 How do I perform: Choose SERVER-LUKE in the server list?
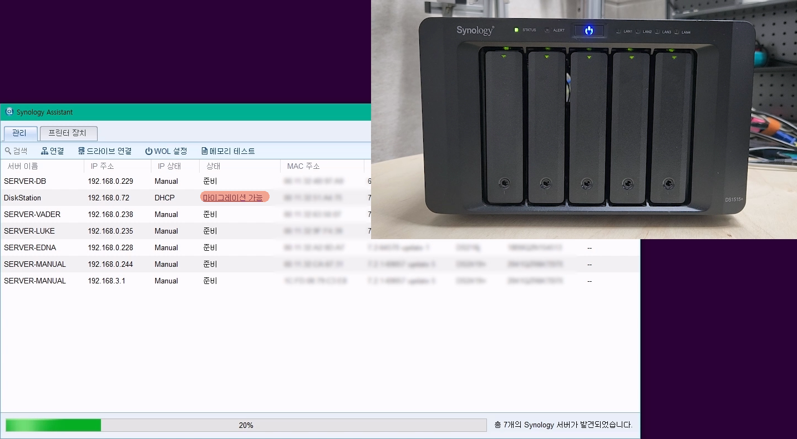[x=29, y=231]
